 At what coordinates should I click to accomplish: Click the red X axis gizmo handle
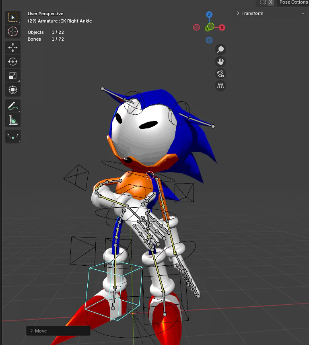(x=222, y=27)
